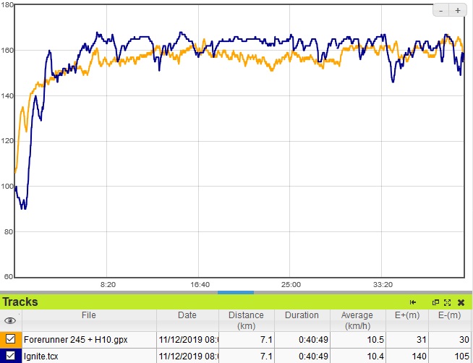The height and width of the screenshot is (363, 473).
Task: Sort tracks by Average (km/h) column header
Action: point(357,320)
